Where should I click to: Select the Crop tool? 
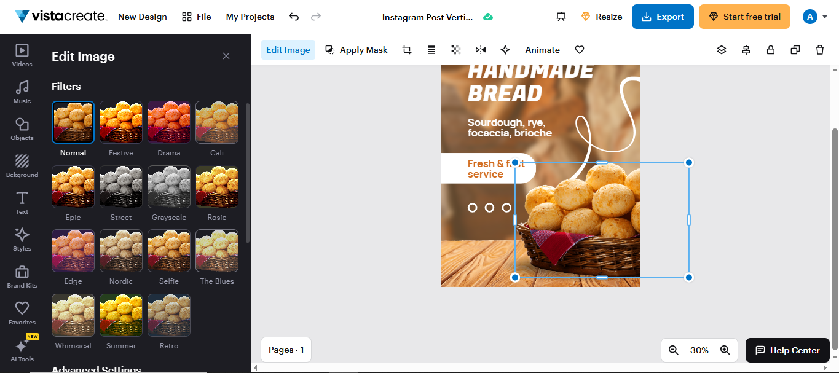click(x=406, y=49)
